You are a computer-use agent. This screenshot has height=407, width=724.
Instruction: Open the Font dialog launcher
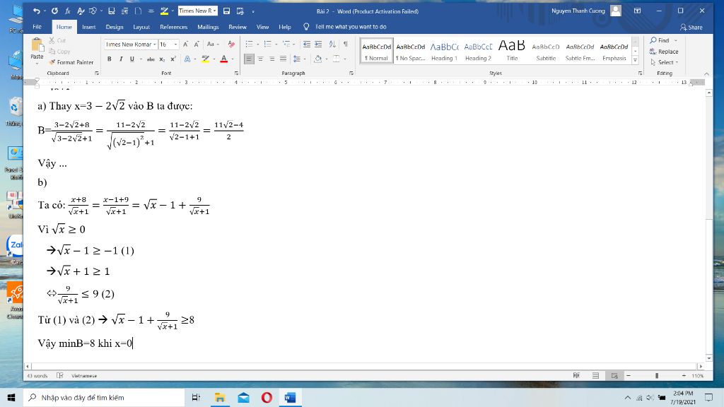(x=236, y=73)
